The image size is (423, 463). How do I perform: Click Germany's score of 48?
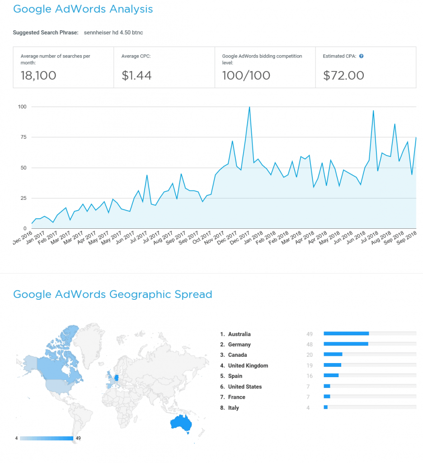[x=310, y=345]
